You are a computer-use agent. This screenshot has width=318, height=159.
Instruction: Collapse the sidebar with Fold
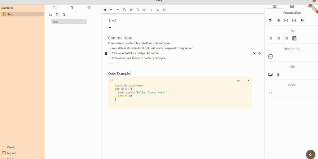[x=9, y=158]
